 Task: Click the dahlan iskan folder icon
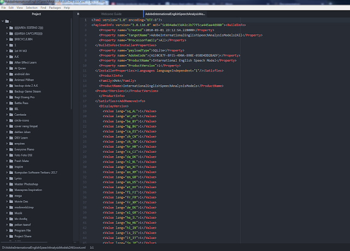click(x=11, y=132)
